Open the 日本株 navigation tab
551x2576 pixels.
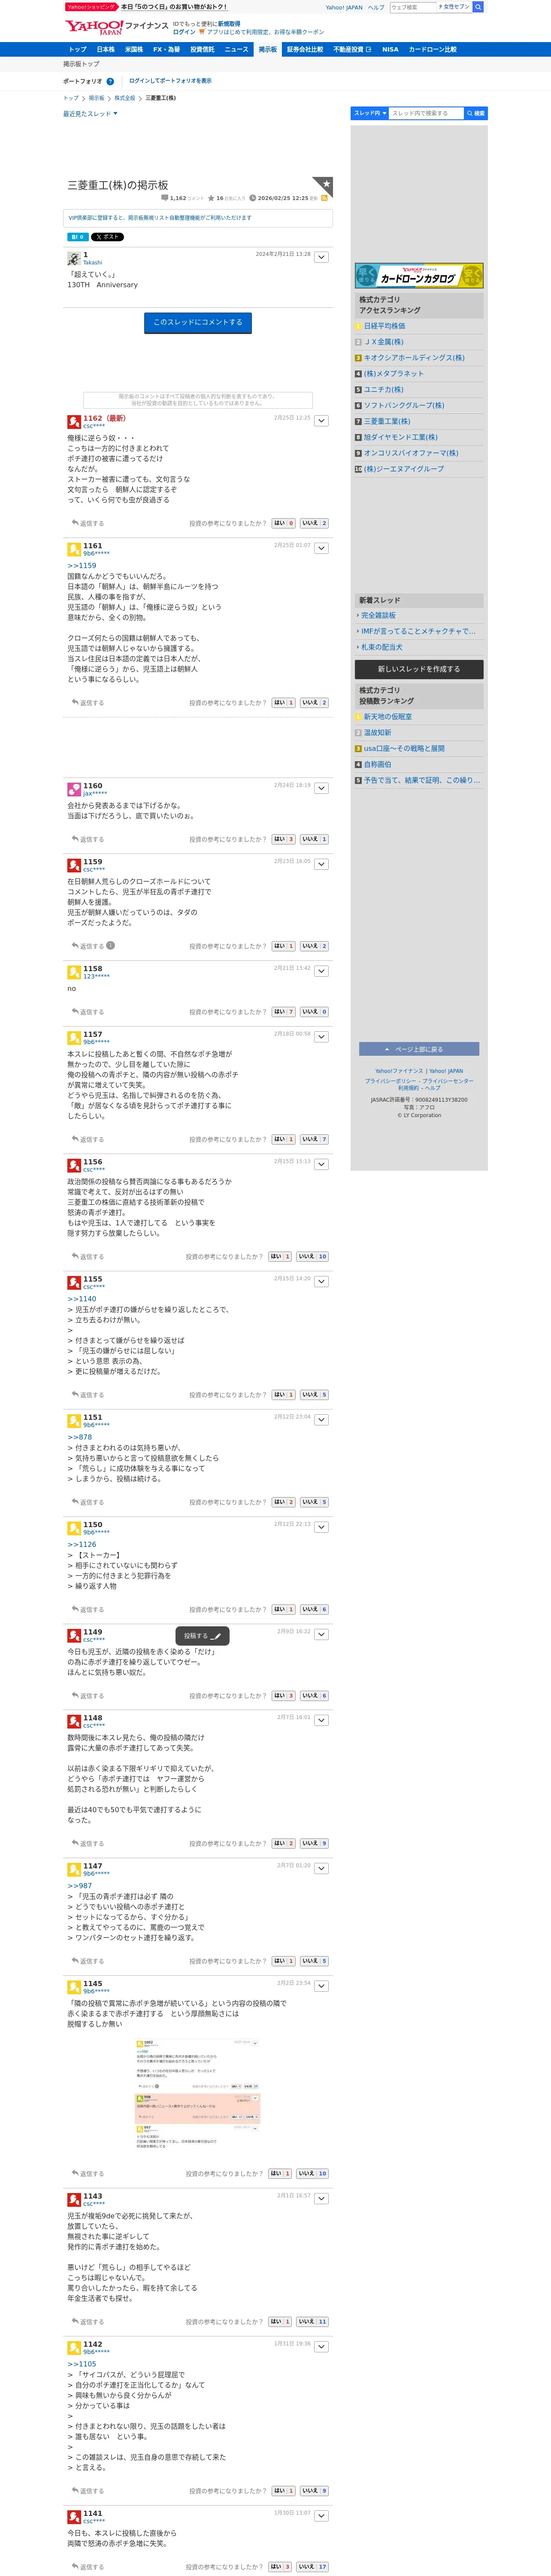(105, 49)
